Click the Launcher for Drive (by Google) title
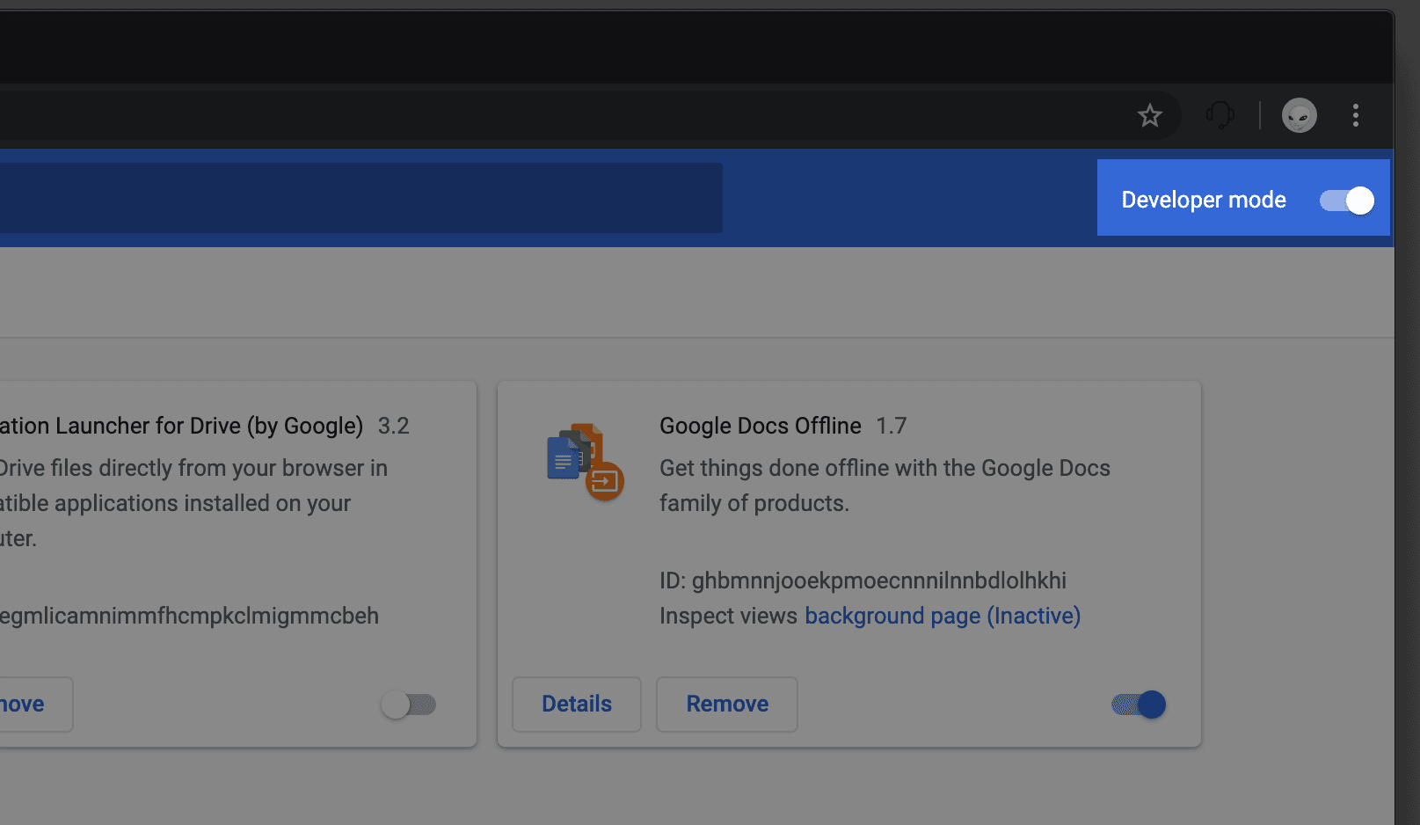1420x825 pixels. click(x=181, y=426)
